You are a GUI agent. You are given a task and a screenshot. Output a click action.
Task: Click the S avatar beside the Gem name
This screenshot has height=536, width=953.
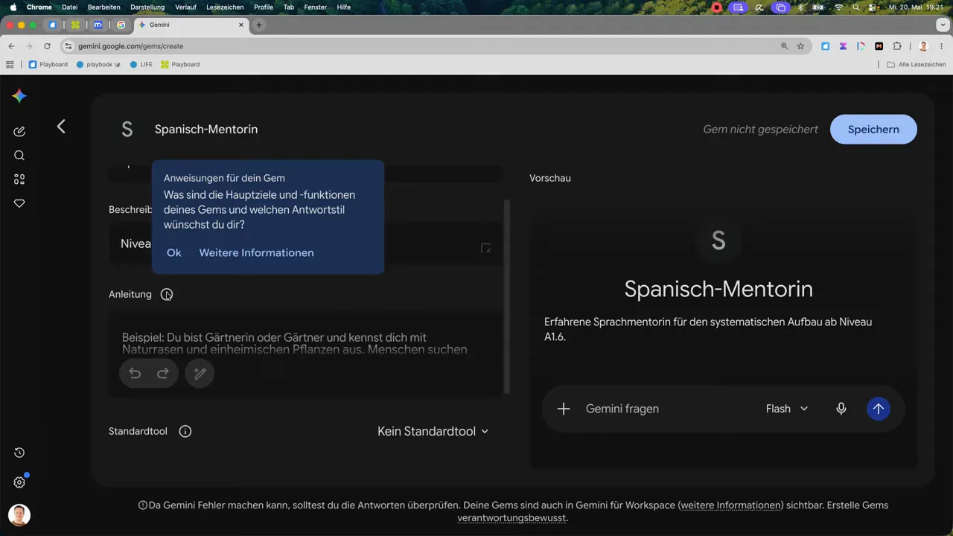tap(127, 130)
